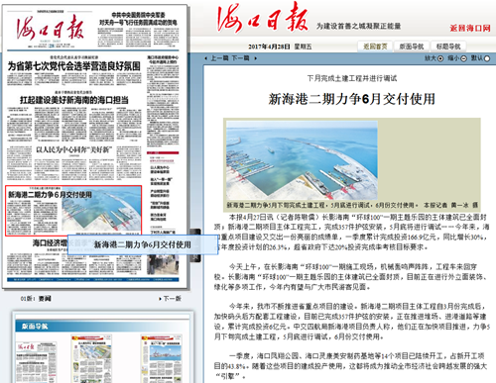The width and height of the screenshot is (496, 383).
Task: Click the 海口日报 masthead logo
Action: [262, 18]
